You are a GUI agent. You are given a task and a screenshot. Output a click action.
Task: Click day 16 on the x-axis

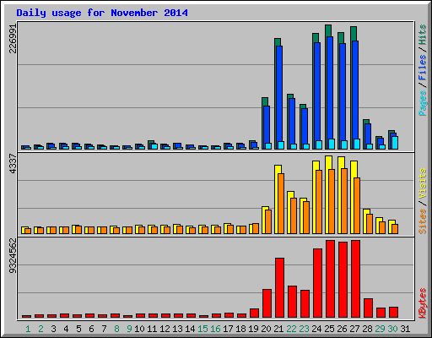pos(215,329)
